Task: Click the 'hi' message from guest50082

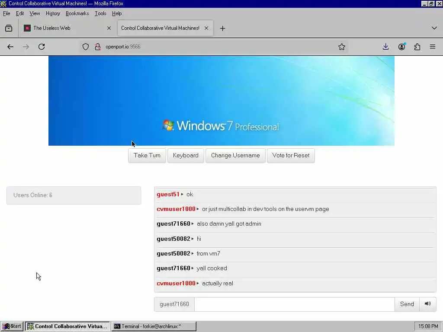Action: point(199,239)
